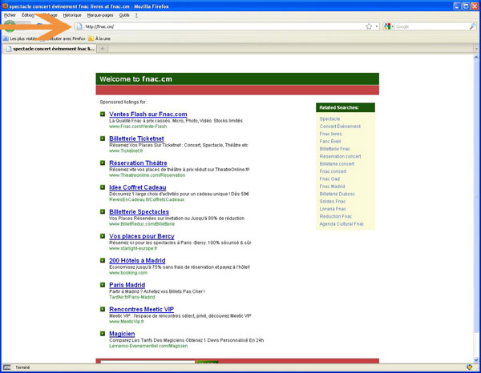Open related search Concert Événement
The image size is (481, 373).
340,126
